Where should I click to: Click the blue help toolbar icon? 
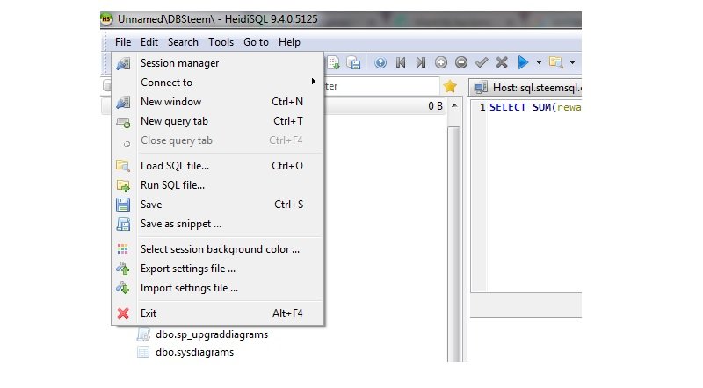coord(380,62)
